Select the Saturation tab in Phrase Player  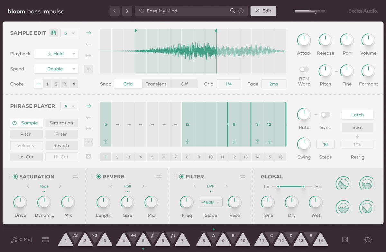(x=62, y=123)
